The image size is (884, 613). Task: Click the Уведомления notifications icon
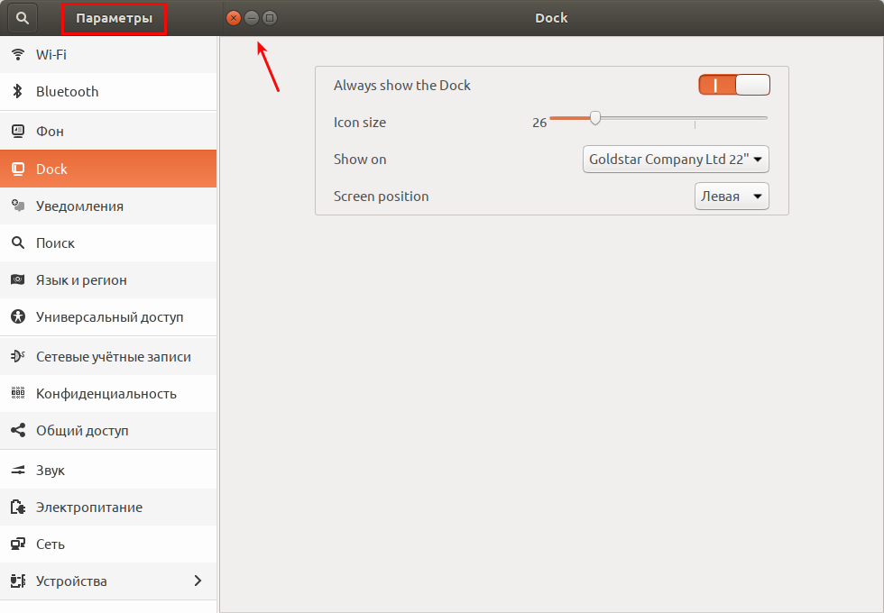click(18, 206)
